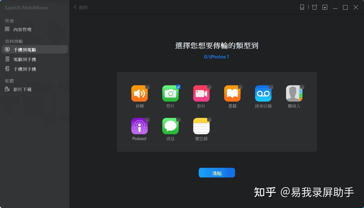Open the title bar dropdown menu arrow
The height and width of the screenshot is (208, 364).
325,7
